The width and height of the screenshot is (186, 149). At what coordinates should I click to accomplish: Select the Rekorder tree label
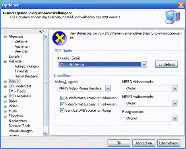(15, 61)
